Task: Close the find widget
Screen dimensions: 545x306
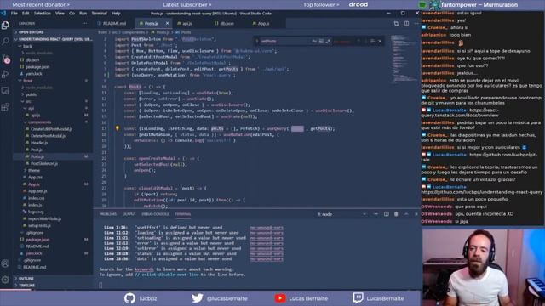Action: click(x=380, y=42)
